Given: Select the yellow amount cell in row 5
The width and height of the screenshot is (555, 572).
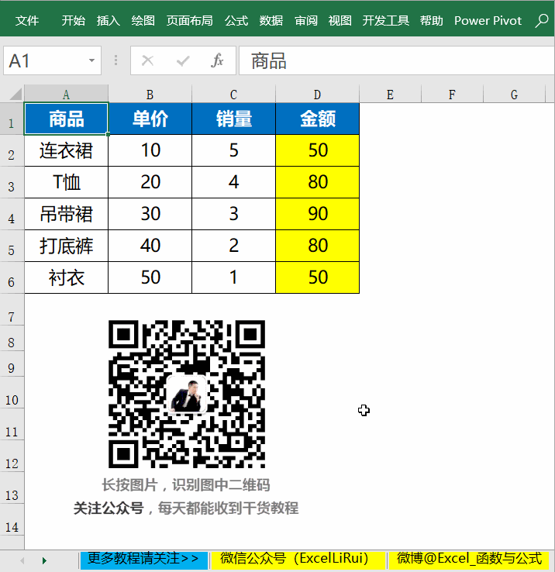Looking at the screenshot, I should (318, 246).
